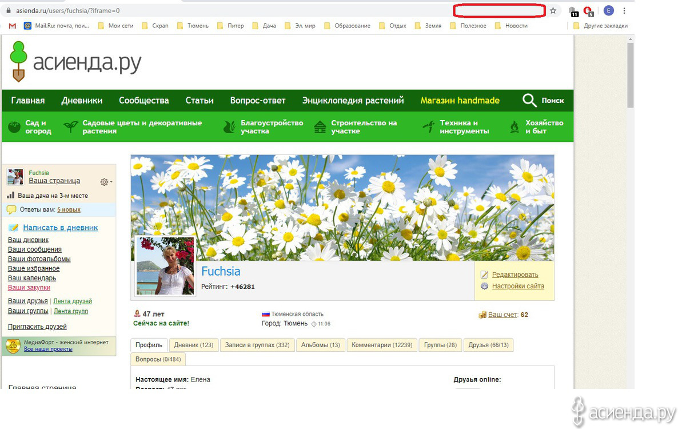Image resolution: width=686 pixels, height=429 pixels.
Task: Open the Статьи menu item
Action: [200, 101]
